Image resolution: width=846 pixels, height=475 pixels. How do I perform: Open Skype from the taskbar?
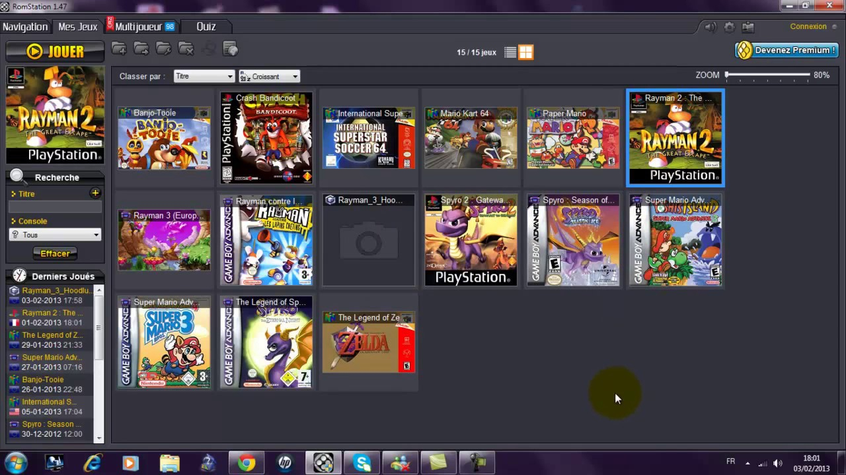point(362,463)
